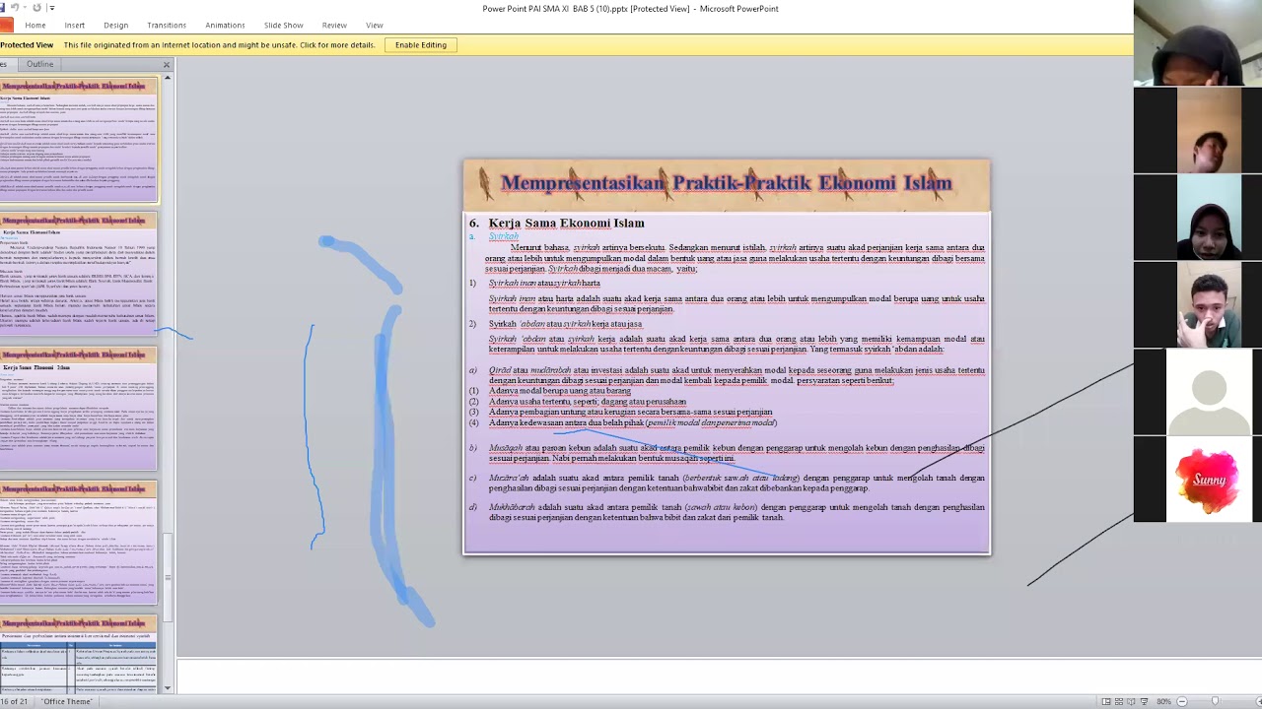Click the thumbnail pane scroll down arrow

click(x=168, y=687)
